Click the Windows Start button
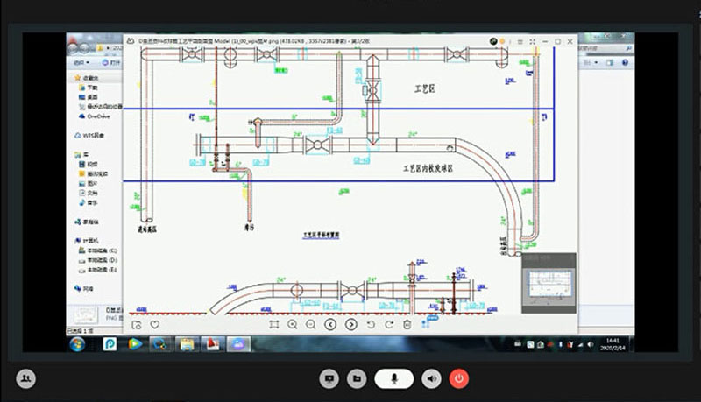701x402 pixels. [x=76, y=343]
